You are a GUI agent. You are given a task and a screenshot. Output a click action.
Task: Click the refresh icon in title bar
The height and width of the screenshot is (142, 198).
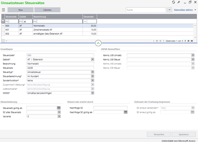coord(173,2)
